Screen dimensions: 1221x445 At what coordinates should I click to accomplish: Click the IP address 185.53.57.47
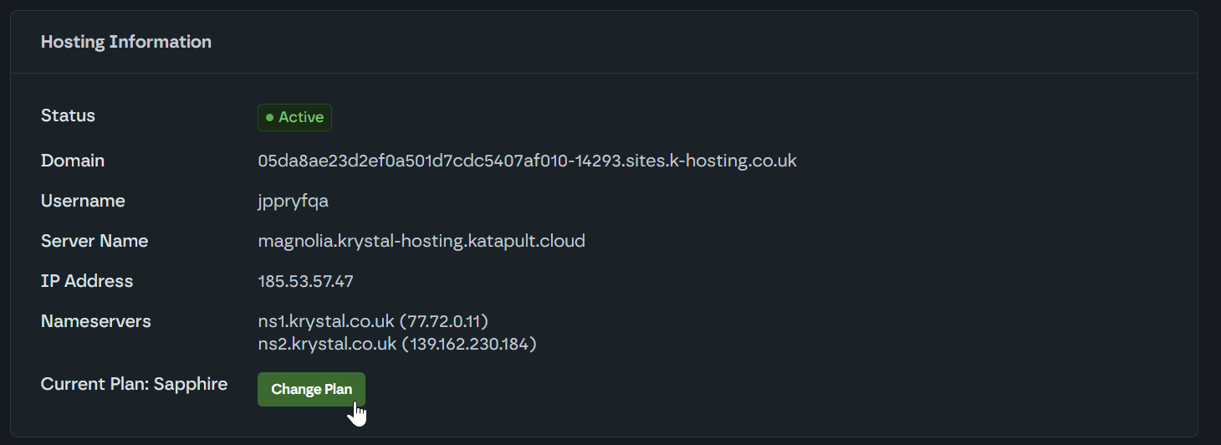pyautogui.click(x=305, y=281)
